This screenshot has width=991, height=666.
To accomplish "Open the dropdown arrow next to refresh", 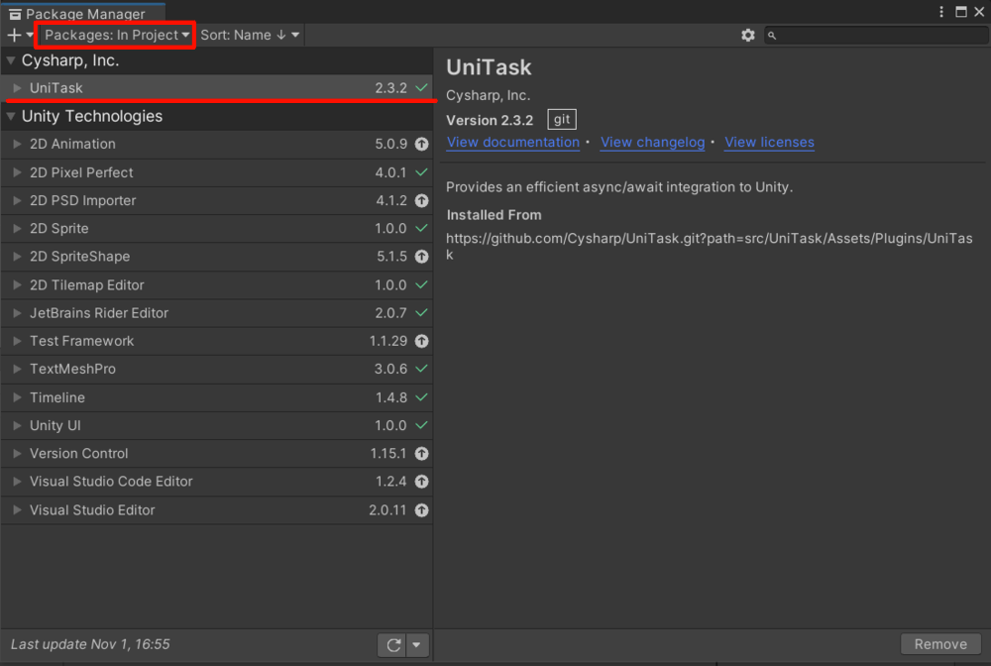I will click(417, 645).
